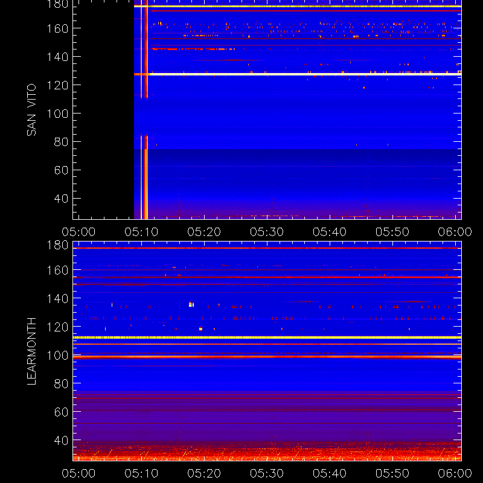Click 05:50 time label under SAN VITO plot
The image size is (483, 483).
[392, 232]
